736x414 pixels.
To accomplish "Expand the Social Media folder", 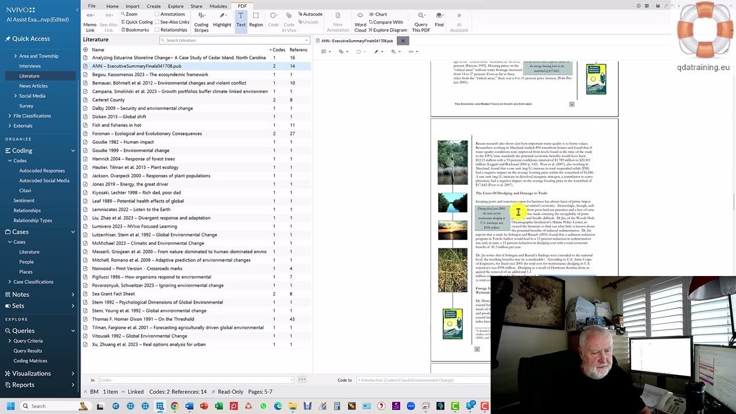I will [16, 96].
